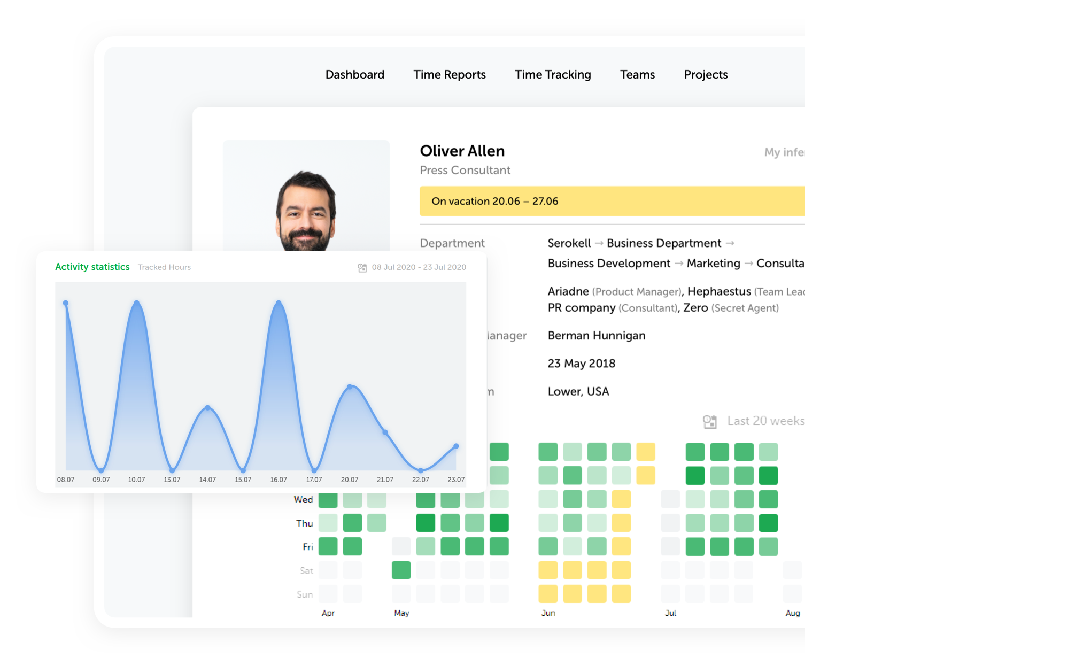Click the Activity statistics heading
The width and height of the screenshot is (1083, 665).
[92, 267]
